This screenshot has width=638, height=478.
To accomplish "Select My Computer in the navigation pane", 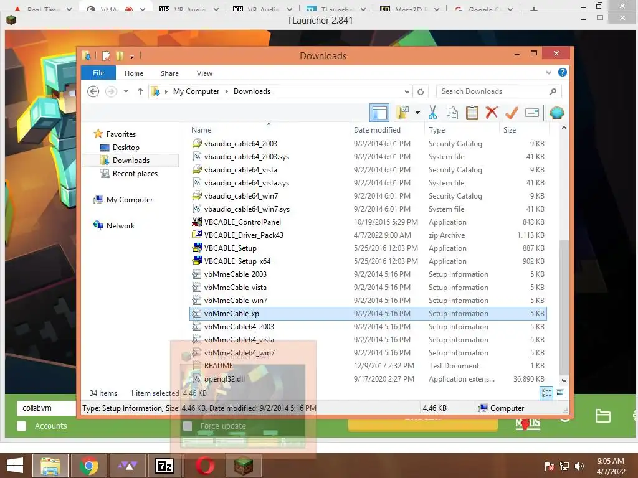I will point(130,200).
